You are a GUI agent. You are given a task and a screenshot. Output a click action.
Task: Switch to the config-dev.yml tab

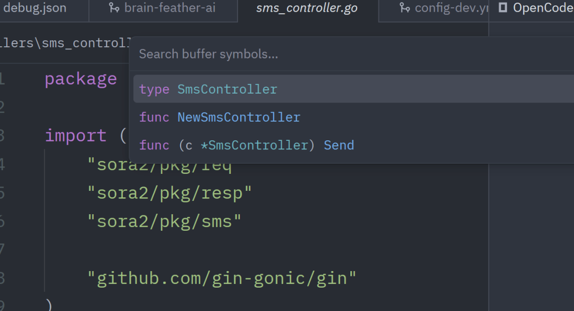click(x=434, y=7)
